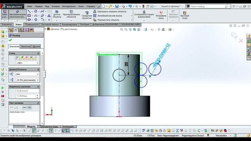Click the Print icon
The image size is (251, 141).
(x=124, y=6)
